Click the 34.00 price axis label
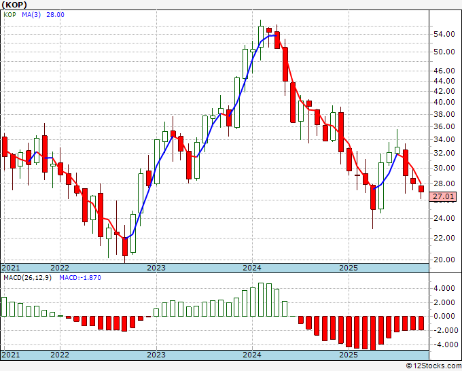 [x=444, y=139]
